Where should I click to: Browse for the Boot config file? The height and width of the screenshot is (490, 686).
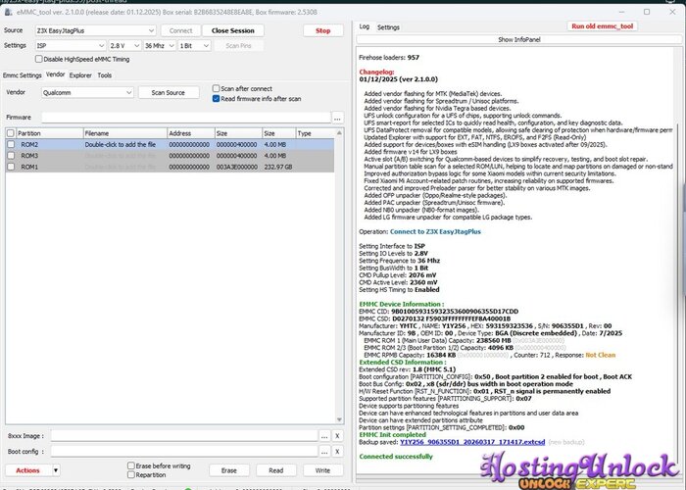324,452
